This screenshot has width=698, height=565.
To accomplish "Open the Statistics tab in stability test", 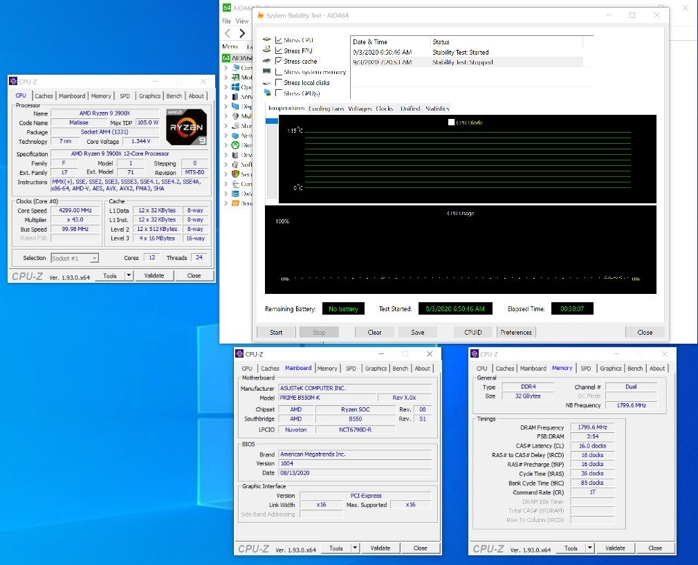I will pos(437,108).
